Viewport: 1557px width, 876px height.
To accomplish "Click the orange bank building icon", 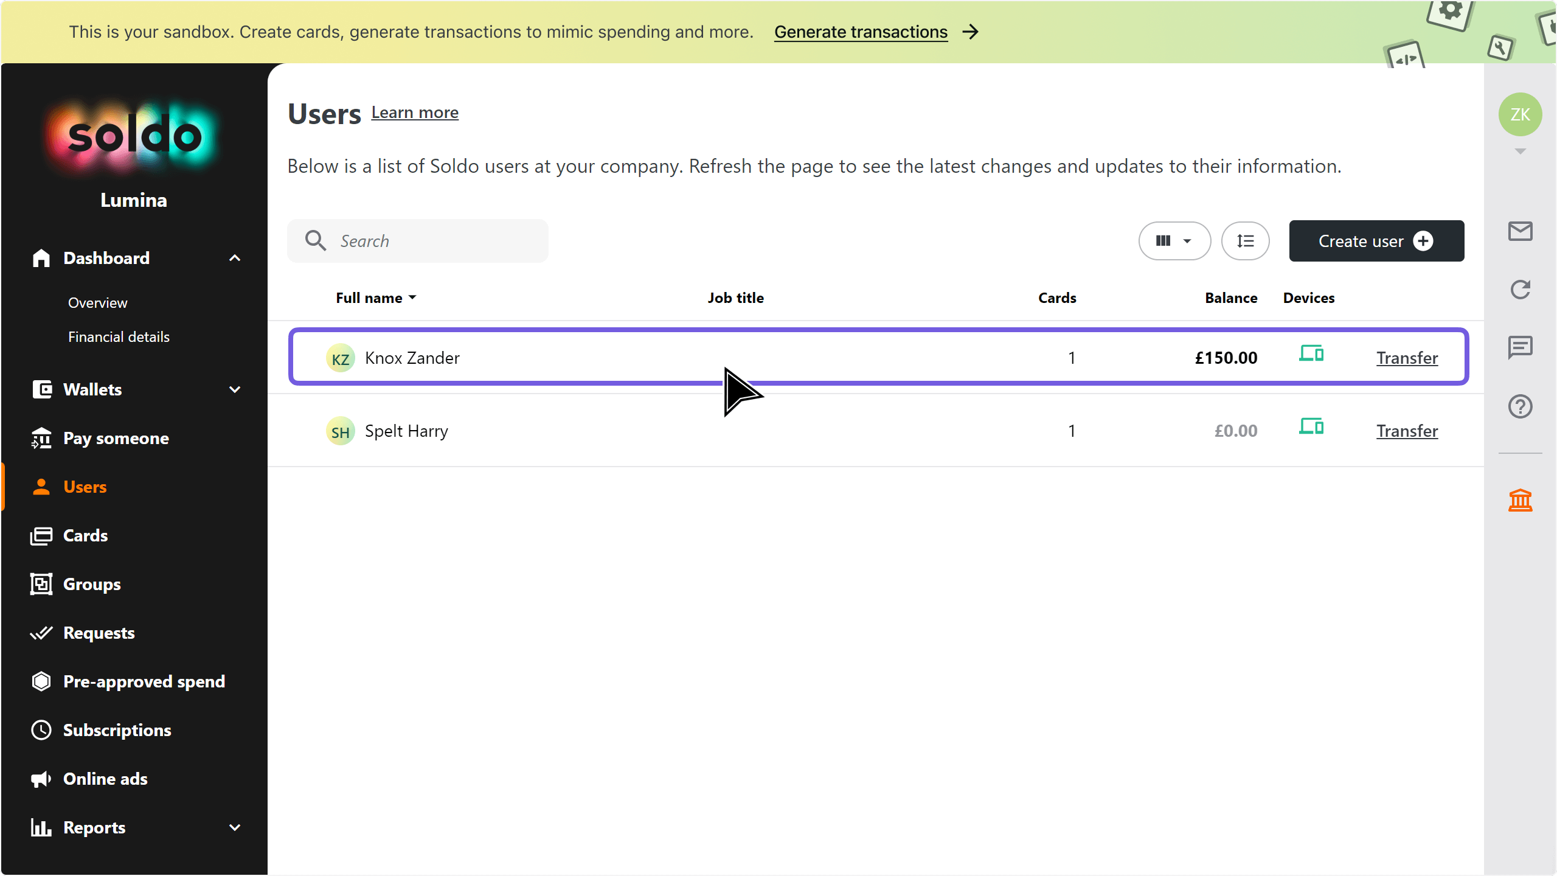I will click(1520, 500).
